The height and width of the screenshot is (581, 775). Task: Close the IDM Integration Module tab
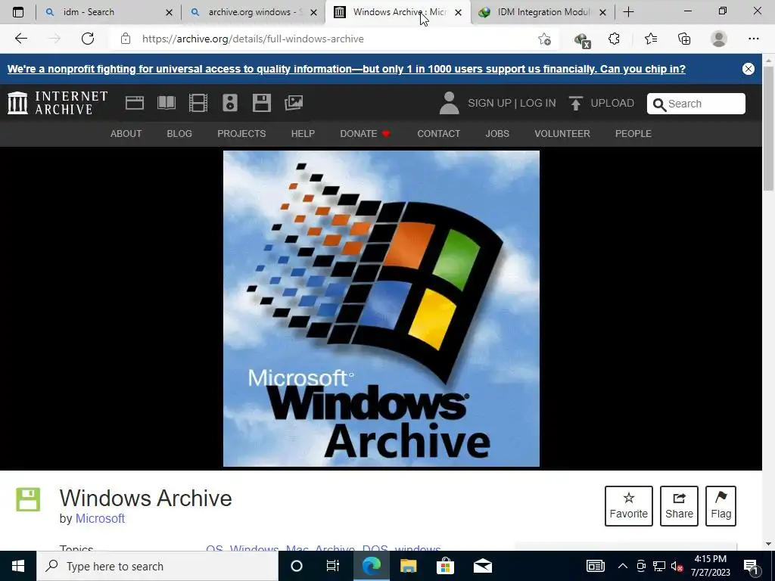[602, 12]
